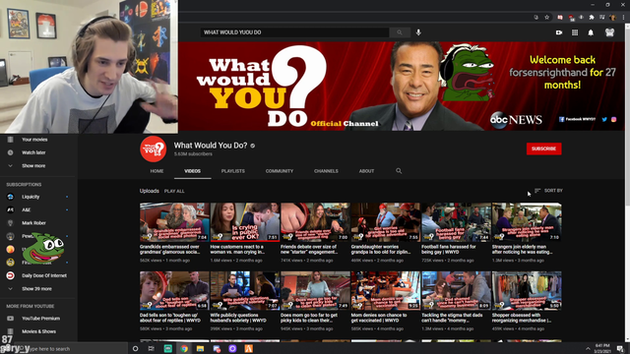Open the browser extensions puzzle icon

592,18
